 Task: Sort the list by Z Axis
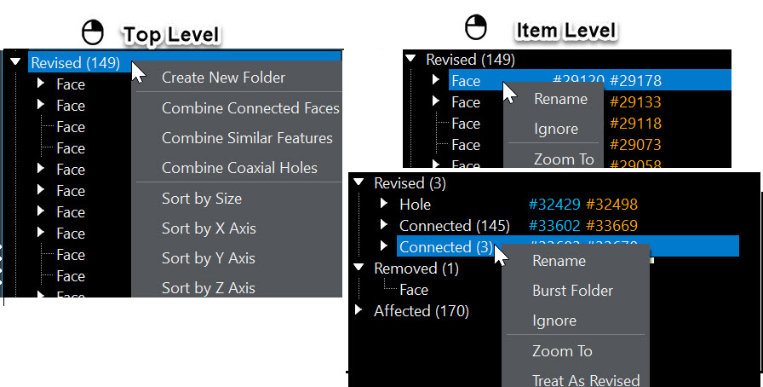[209, 288]
